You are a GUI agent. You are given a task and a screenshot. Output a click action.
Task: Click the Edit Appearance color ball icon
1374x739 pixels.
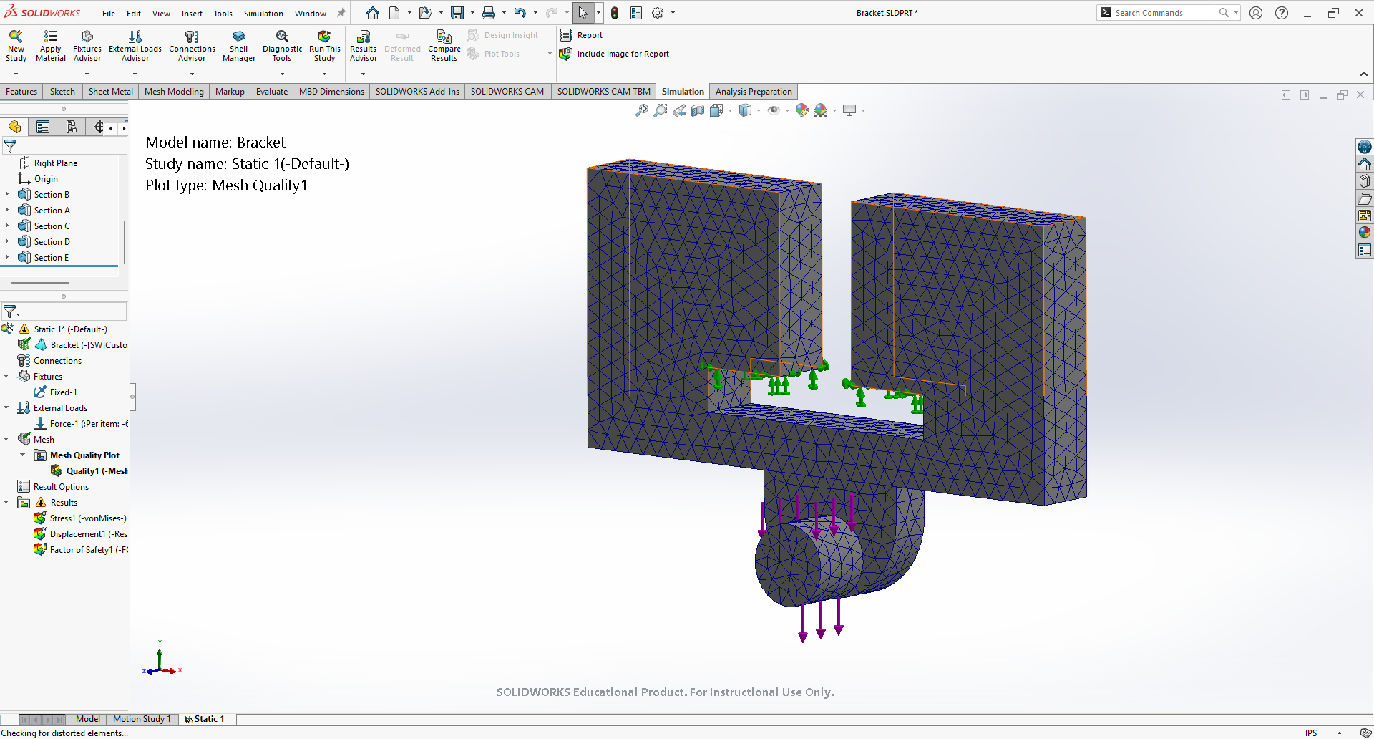(x=802, y=110)
